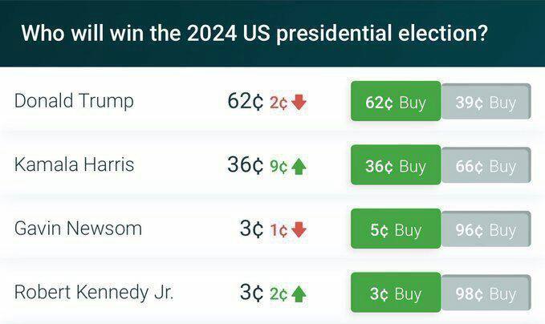Open the Donald Trump contract name
The height and width of the screenshot is (324, 545).
click(x=74, y=101)
